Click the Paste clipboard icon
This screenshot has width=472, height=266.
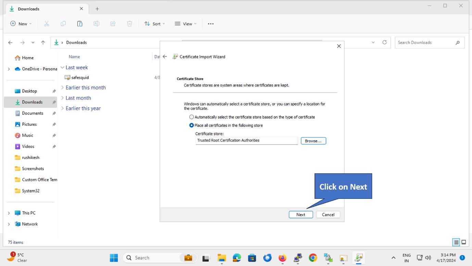80,24
